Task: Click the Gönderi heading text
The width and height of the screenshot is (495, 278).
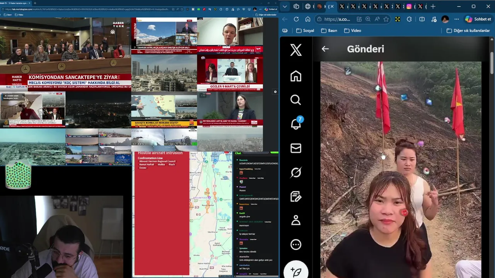Action: coord(365,49)
